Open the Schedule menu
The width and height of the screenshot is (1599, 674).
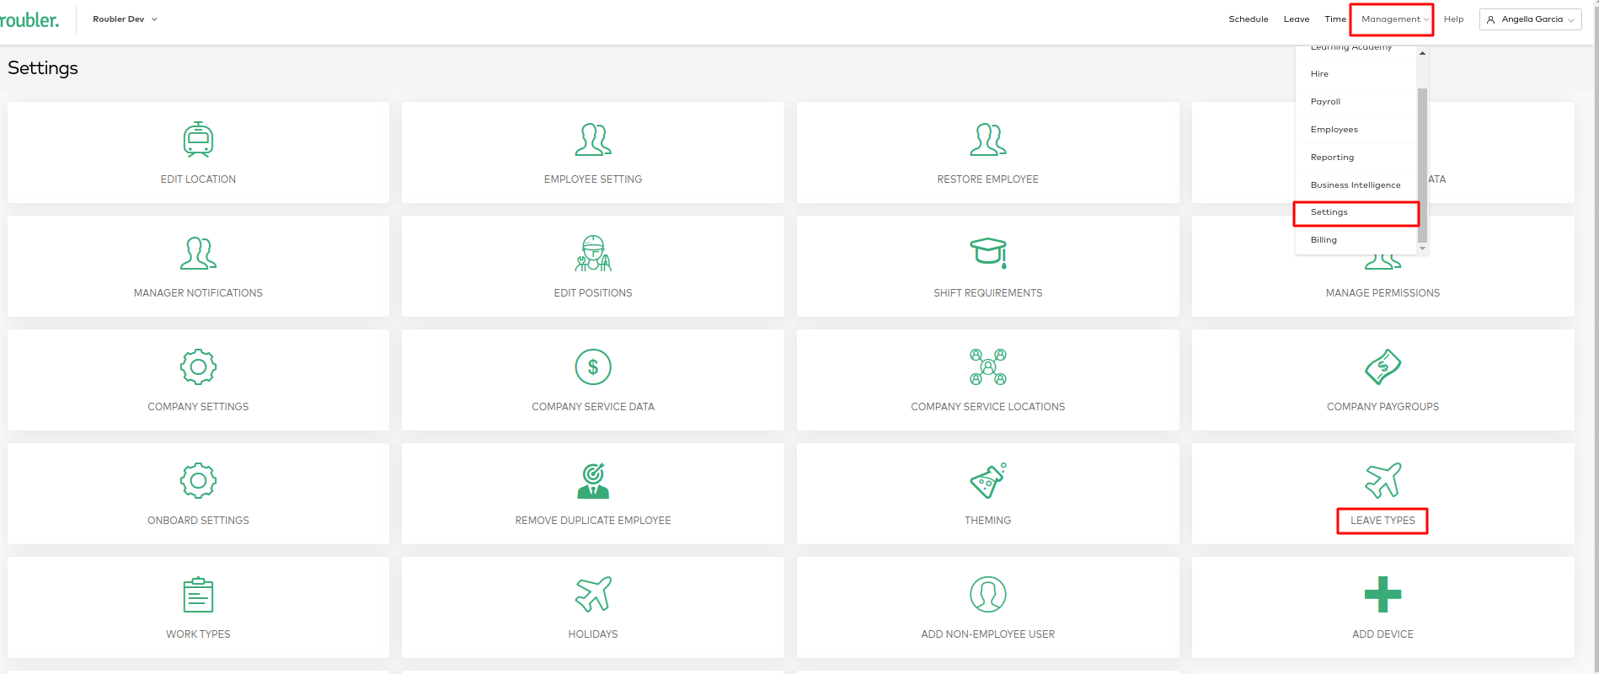pyautogui.click(x=1249, y=19)
